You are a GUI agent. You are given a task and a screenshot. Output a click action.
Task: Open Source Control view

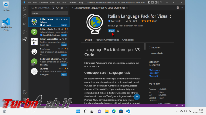24,24
